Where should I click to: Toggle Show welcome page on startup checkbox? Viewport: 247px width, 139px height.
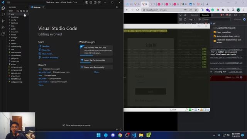click(x=63, y=125)
